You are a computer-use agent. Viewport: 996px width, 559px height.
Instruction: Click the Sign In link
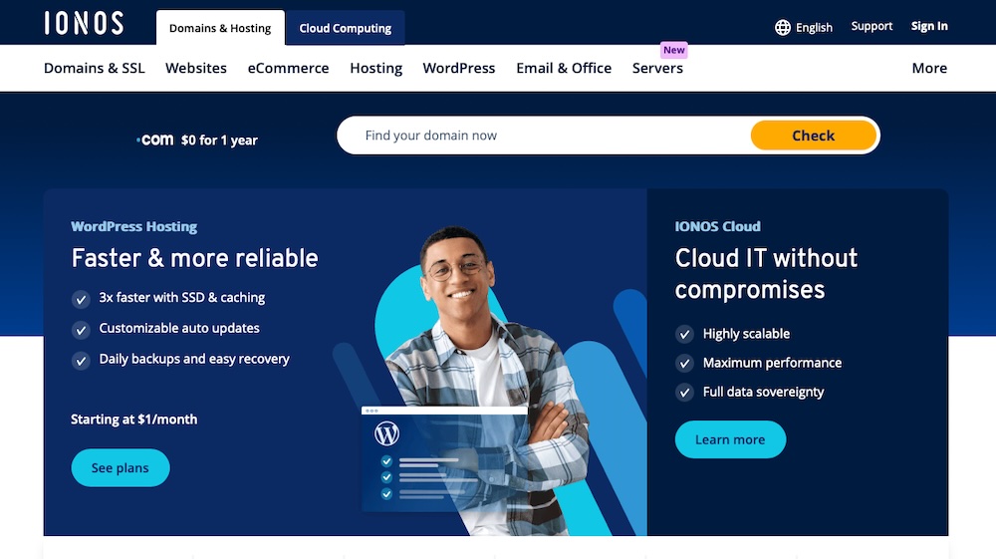pos(929,27)
